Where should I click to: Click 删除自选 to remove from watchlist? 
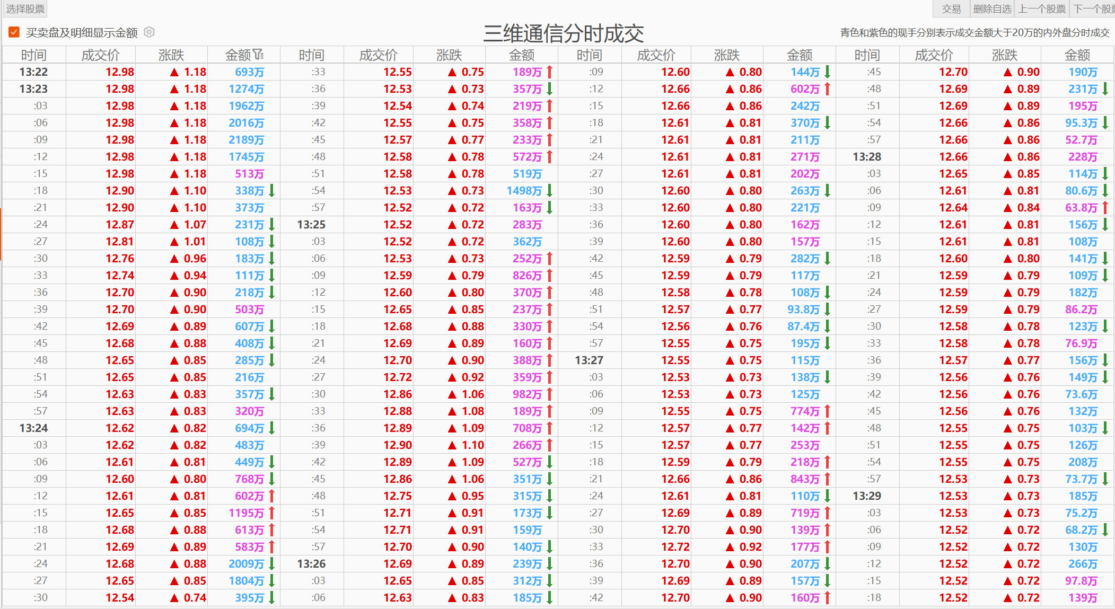click(992, 8)
